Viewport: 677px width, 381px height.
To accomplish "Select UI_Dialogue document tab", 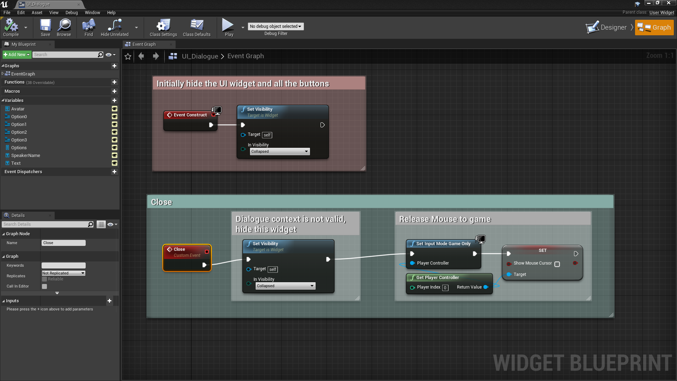I will [x=49, y=4].
